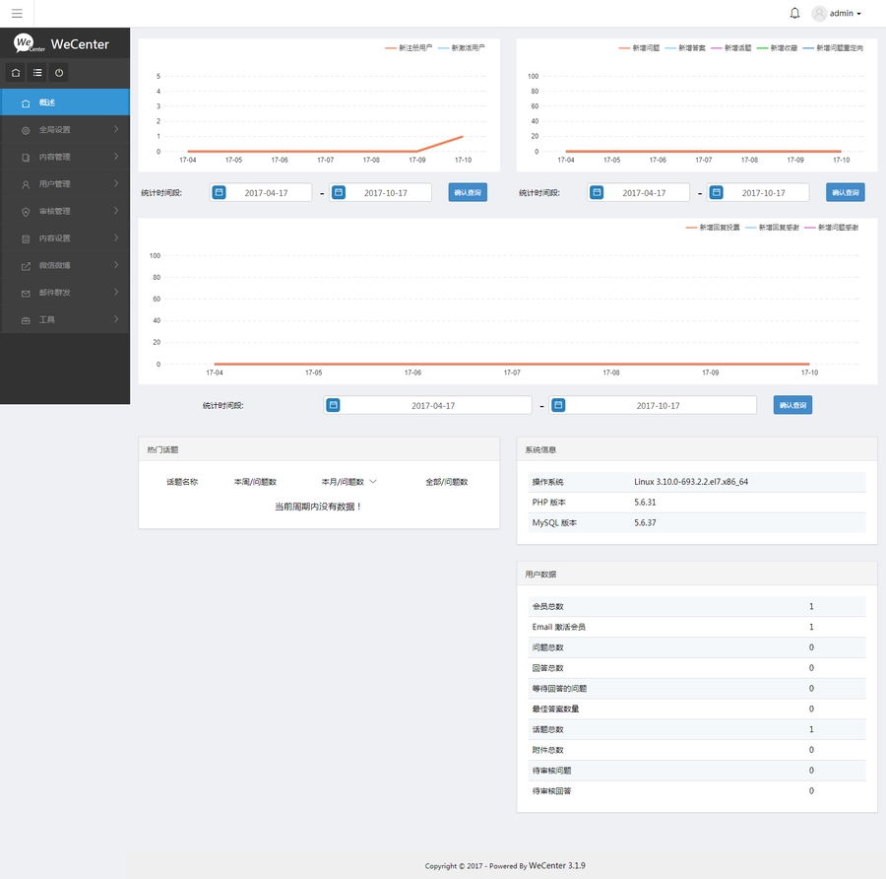
Task: Open end date calendar icon in bottom chart
Action: tap(557, 405)
